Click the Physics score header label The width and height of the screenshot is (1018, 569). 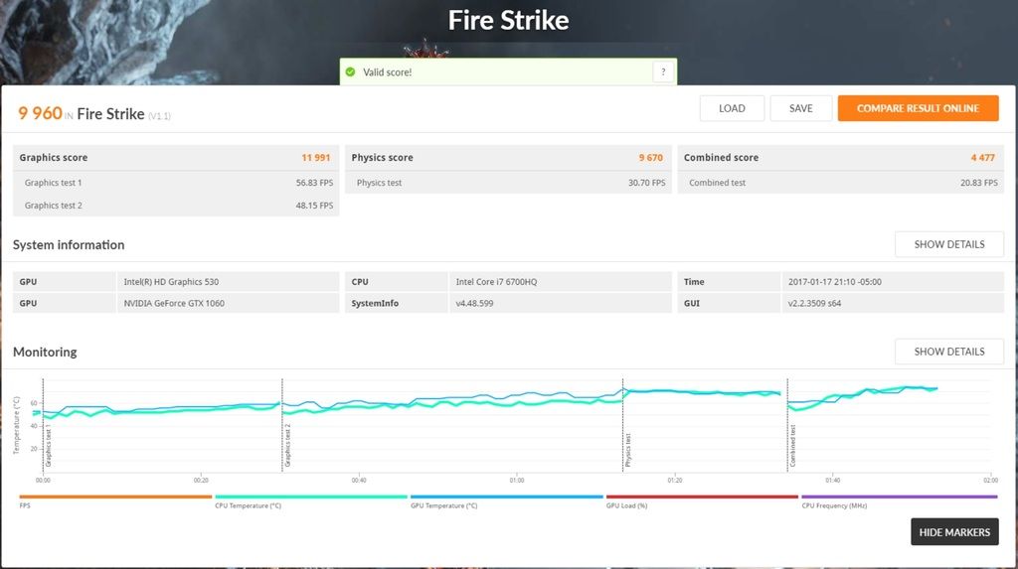tap(382, 158)
